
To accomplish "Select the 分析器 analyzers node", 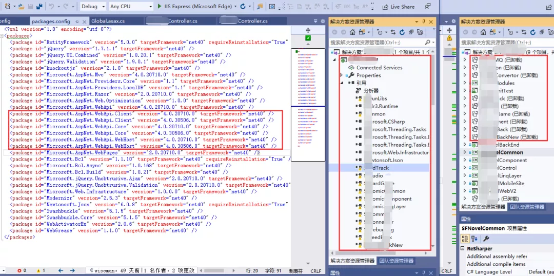I will click(x=371, y=90).
